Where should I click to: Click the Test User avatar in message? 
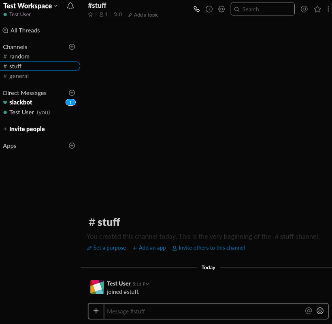point(97,287)
